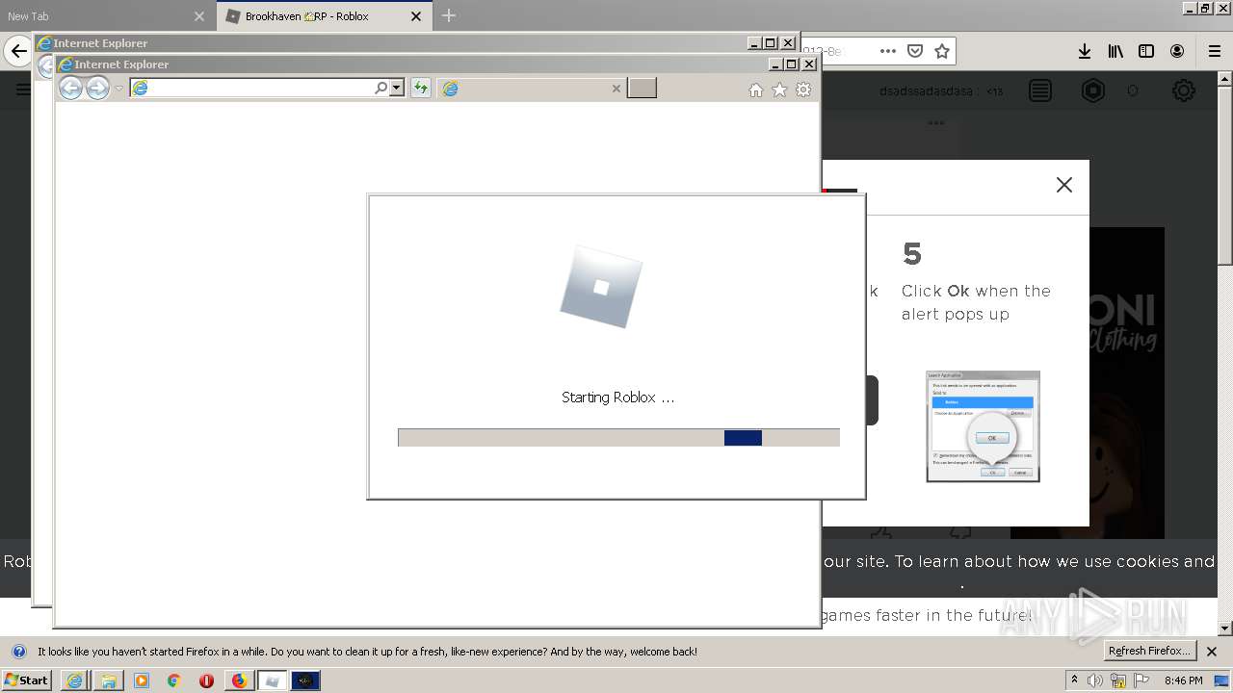Open Firefox page actions ellipsis
1233x693 pixels.
(x=888, y=51)
